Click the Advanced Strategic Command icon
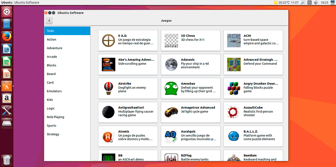Viewport: 336px width, 167px height. pyautogui.click(x=234, y=65)
